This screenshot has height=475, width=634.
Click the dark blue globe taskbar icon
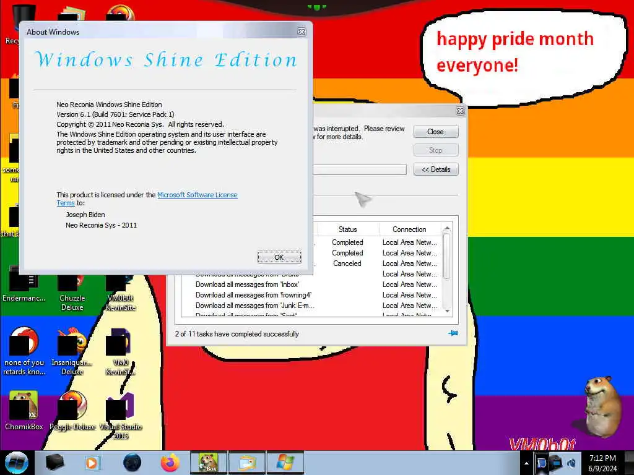click(x=132, y=463)
